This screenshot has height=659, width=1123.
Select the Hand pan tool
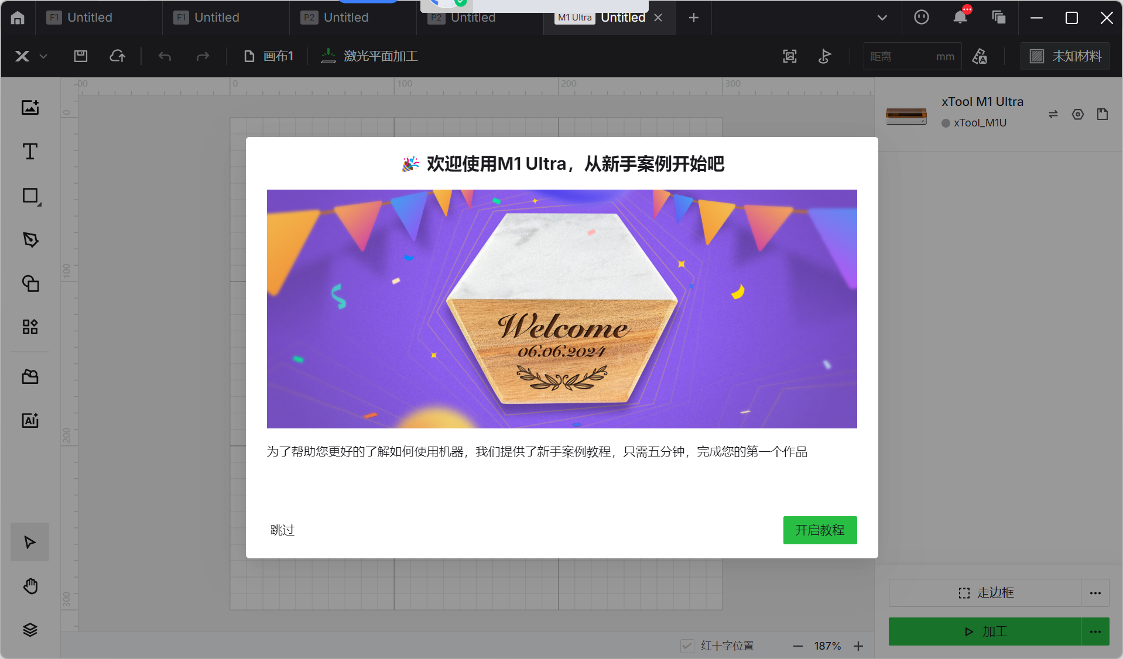[x=30, y=586]
